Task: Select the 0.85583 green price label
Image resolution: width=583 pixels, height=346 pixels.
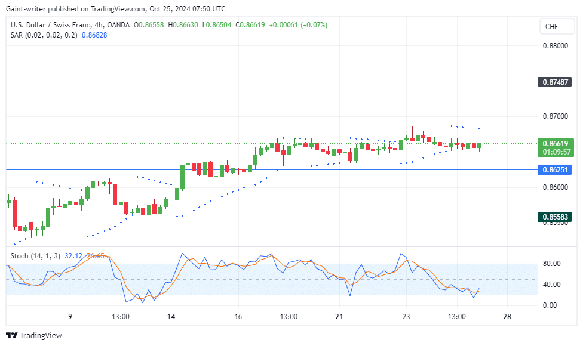Action: (555, 217)
